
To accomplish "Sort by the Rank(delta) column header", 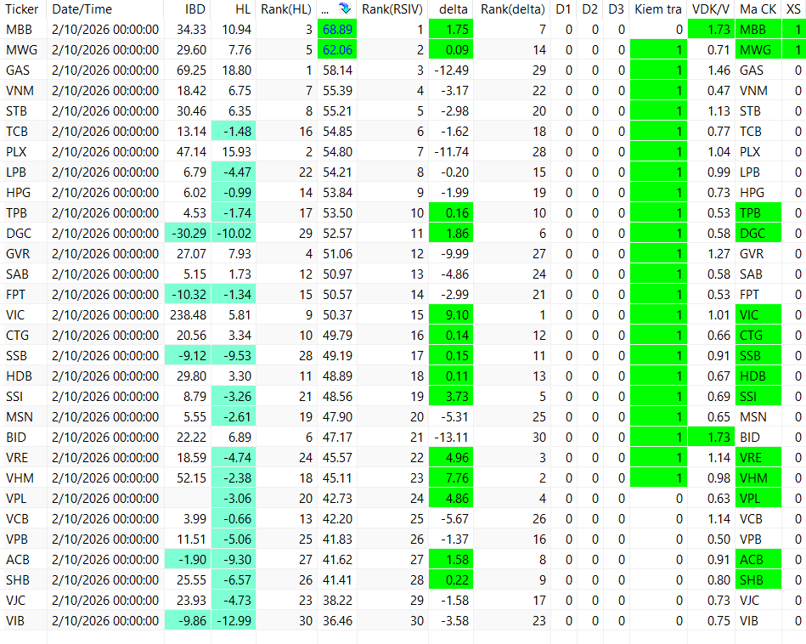I will coord(513,9).
